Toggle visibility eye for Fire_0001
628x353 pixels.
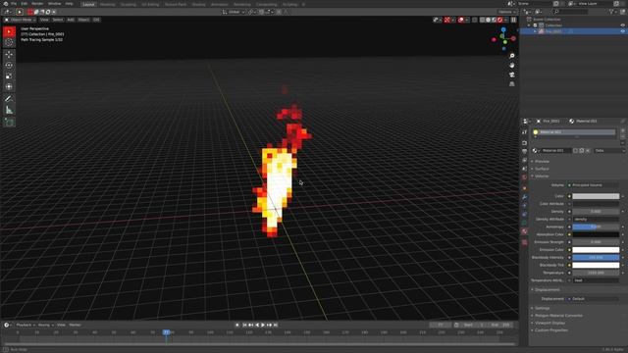[x=622, y=31]
